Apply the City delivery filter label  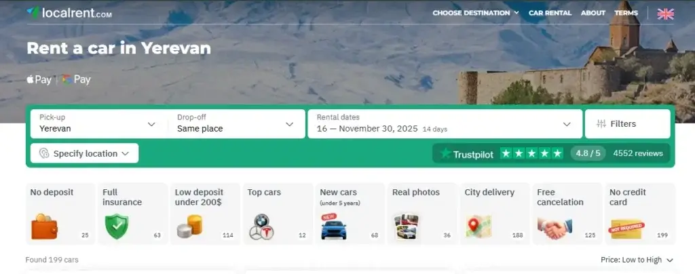(489, 193)
